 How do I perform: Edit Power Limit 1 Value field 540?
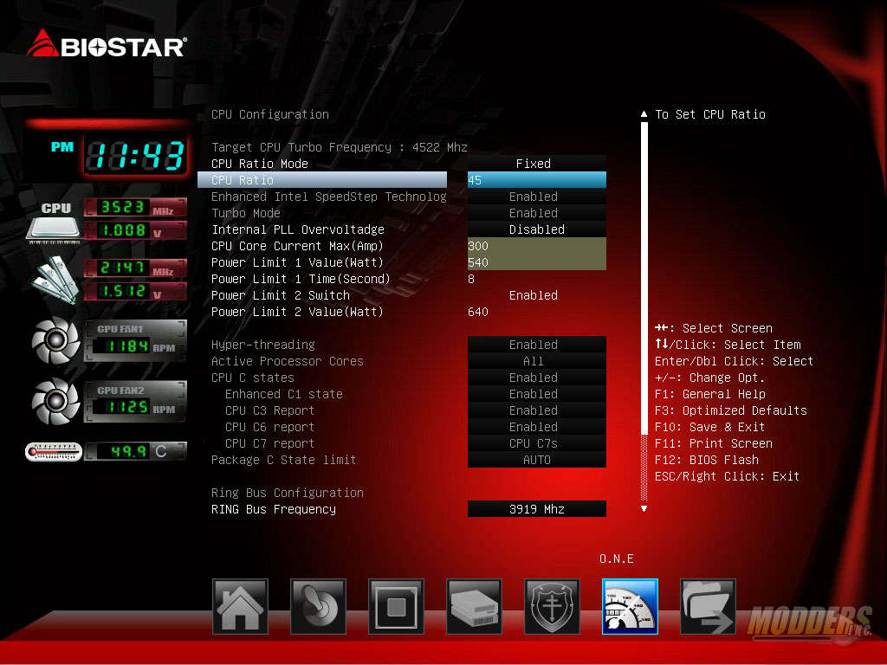(537, 261)
